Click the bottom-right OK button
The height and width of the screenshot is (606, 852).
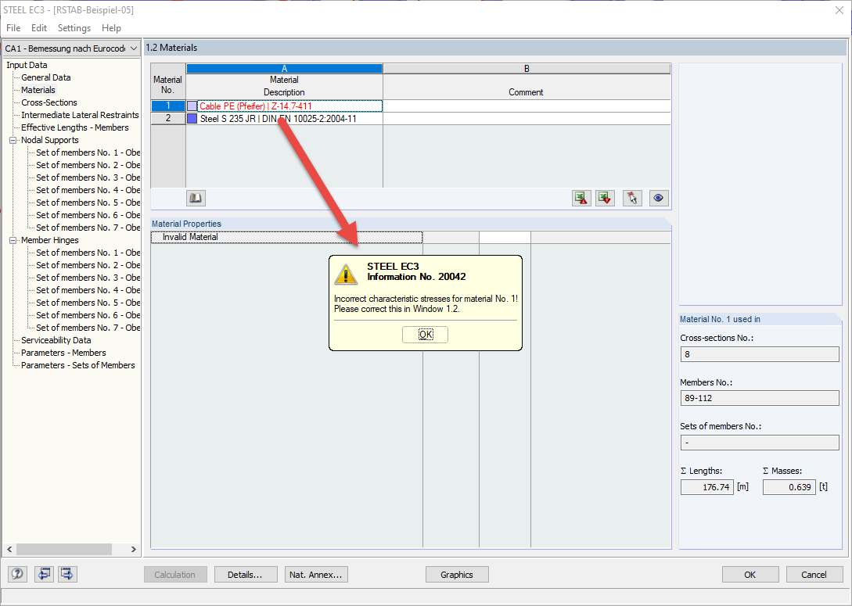(x=750, y=575)
